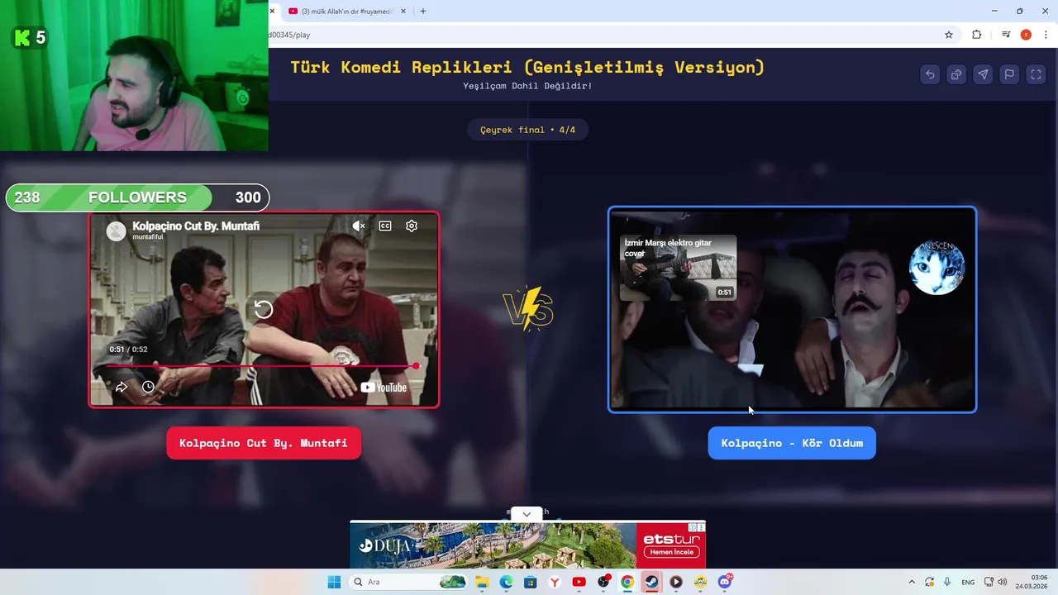Close the YouTube browser tab
This screenshot has width=1058, height=595.
point(403,12)
